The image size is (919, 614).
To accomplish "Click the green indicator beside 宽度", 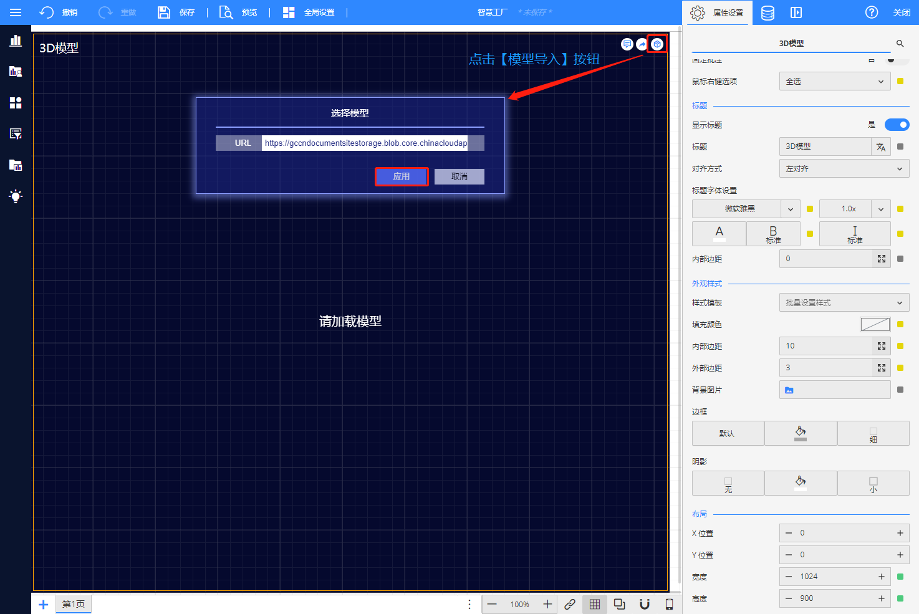I will coord(900,577).
